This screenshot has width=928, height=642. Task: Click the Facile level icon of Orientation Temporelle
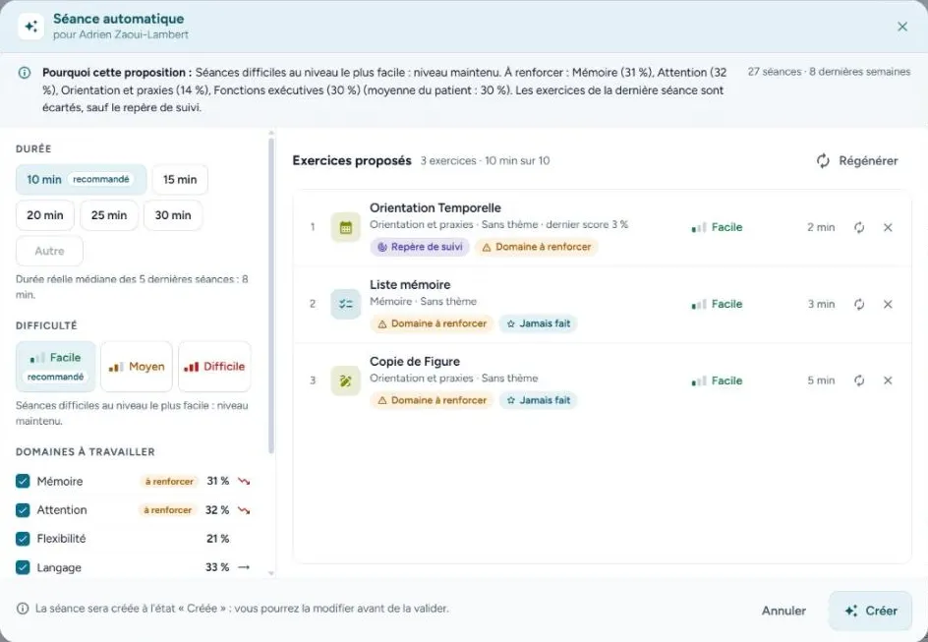[x=699, y=228]
